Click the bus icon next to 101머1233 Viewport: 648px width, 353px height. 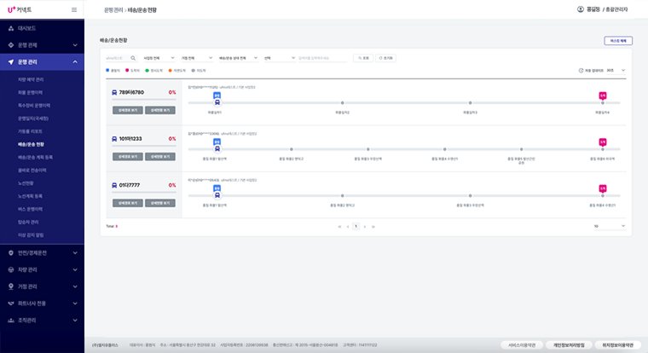point(114,139)
